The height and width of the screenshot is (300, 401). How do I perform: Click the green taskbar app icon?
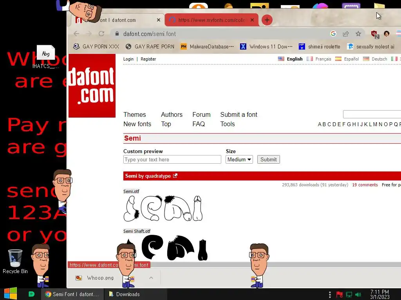pyautogui.click(x=31, y=294)
